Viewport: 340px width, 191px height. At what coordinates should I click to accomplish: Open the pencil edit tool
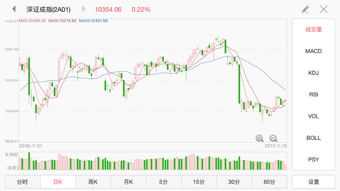(305, 9)
